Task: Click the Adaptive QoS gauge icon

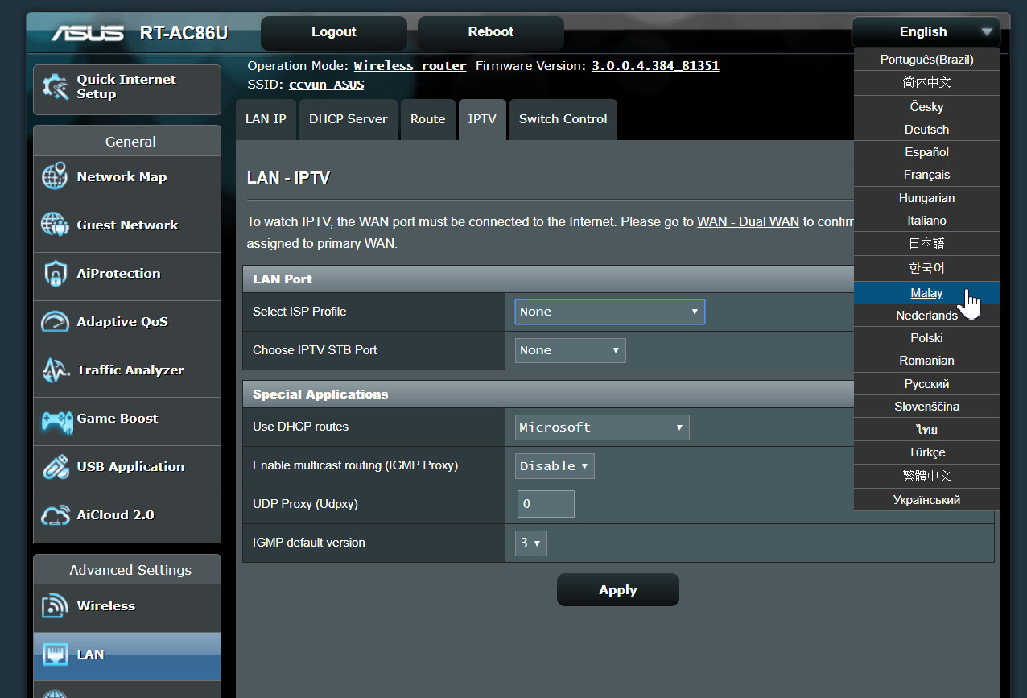Action: tap(55, 322)
